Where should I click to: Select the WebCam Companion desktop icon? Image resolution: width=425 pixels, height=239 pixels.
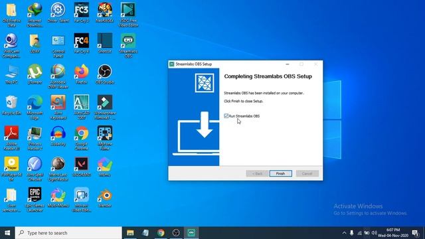pos(11,45)
